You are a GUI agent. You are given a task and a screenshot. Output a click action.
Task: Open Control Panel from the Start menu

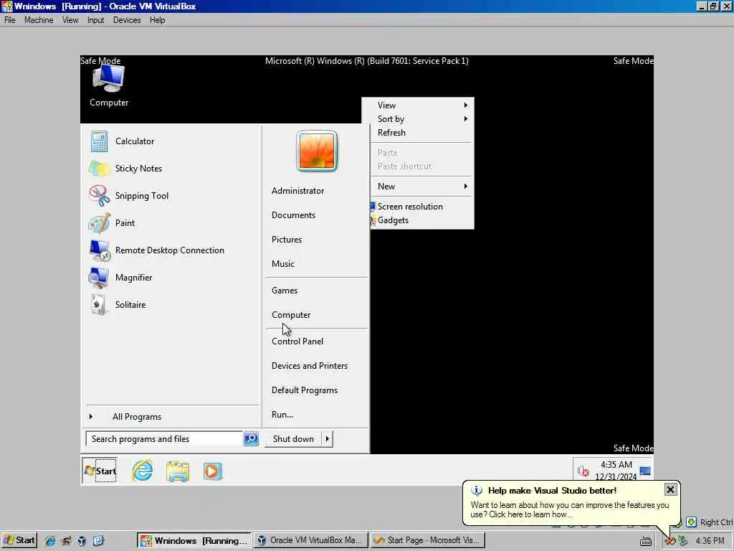(297, 341)
